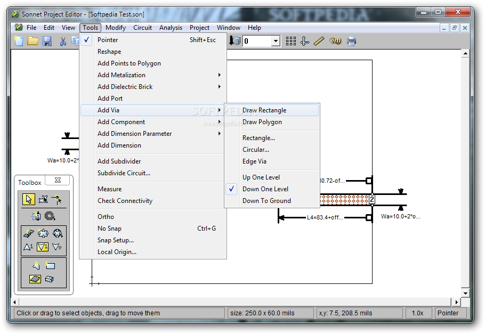The image size is (485, 334).
Task: Open the Circuit menu
Action: point(143,28)
